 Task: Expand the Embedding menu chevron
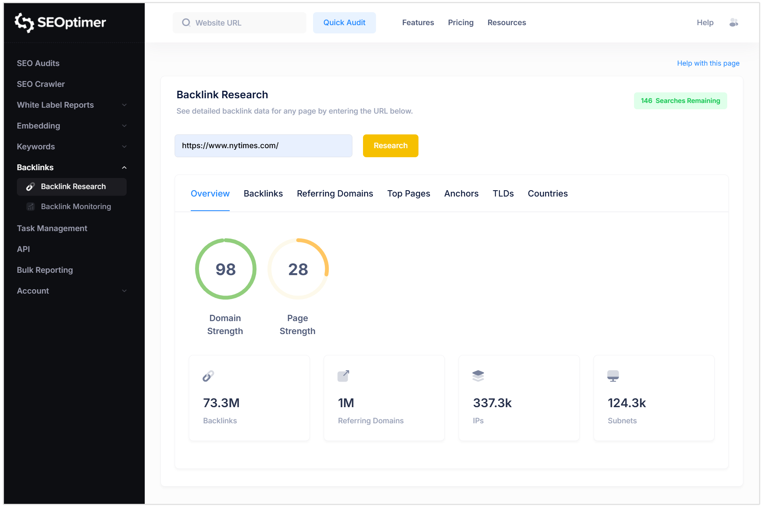(124, 126)
